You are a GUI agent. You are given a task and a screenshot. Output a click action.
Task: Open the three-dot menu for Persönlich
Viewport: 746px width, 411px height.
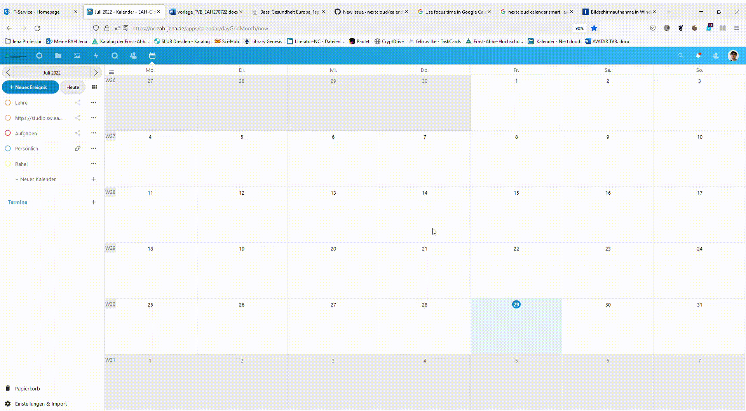(x=93, y=148)
